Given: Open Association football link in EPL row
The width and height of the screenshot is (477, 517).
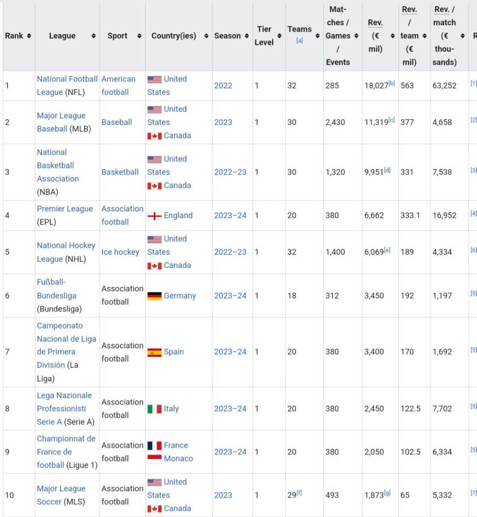Looking at the screenshot, I should pos(123,215).
